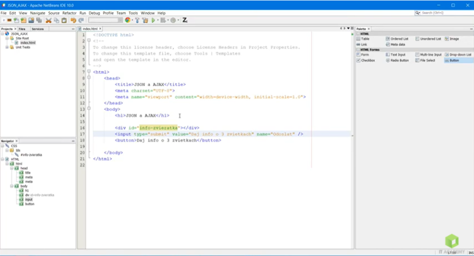The image size is (474, 256).
Task: Click the Chrome browser icon in toolbar
Action: coord(128,20)
